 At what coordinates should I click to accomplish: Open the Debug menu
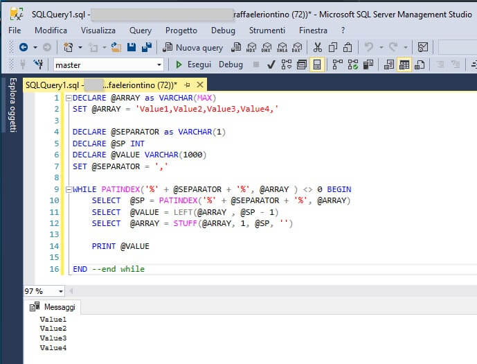click(x=223, y=31)
